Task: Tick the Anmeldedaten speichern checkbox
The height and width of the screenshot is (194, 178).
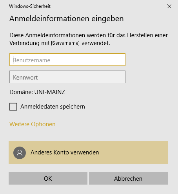Action: (x=13, y=107)
